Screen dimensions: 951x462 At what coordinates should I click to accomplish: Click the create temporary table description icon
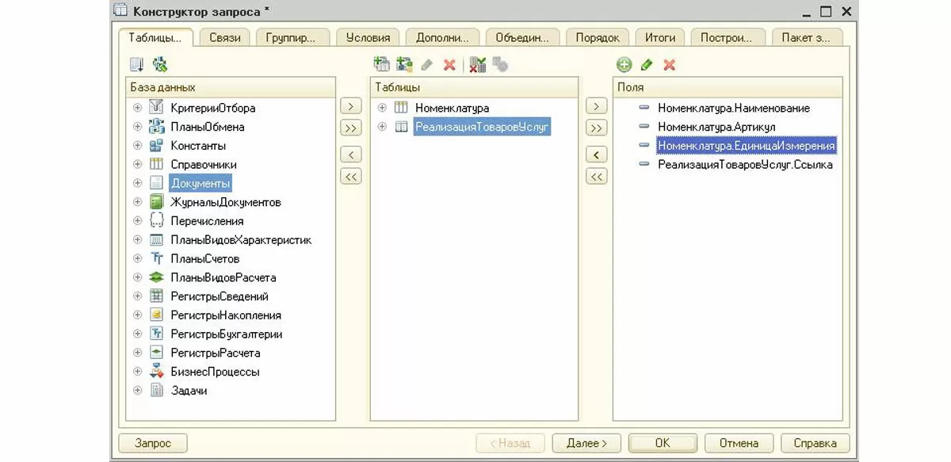pos(404,64)
